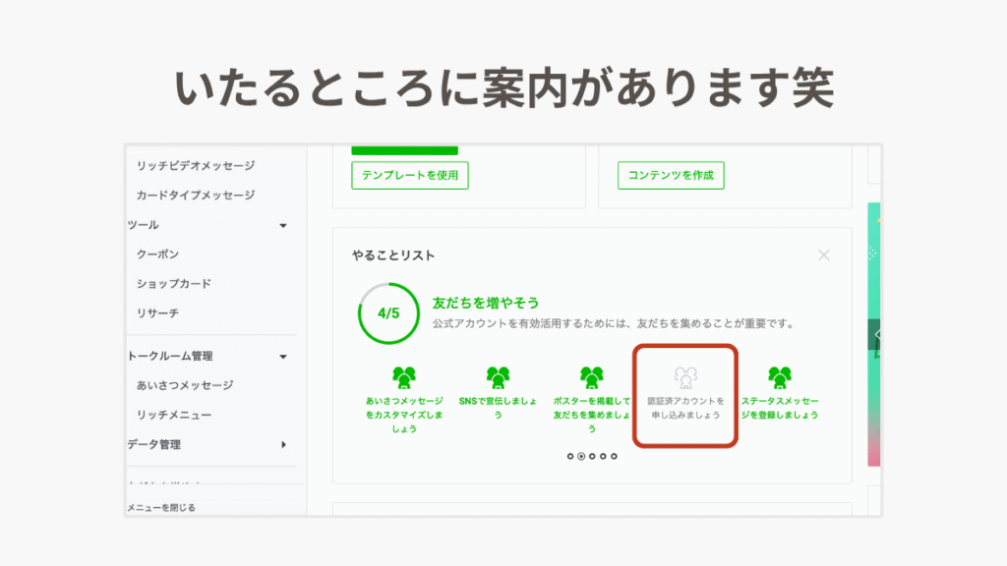
Task: Collapse the ツール section arrow
Action: pos(283,226)
